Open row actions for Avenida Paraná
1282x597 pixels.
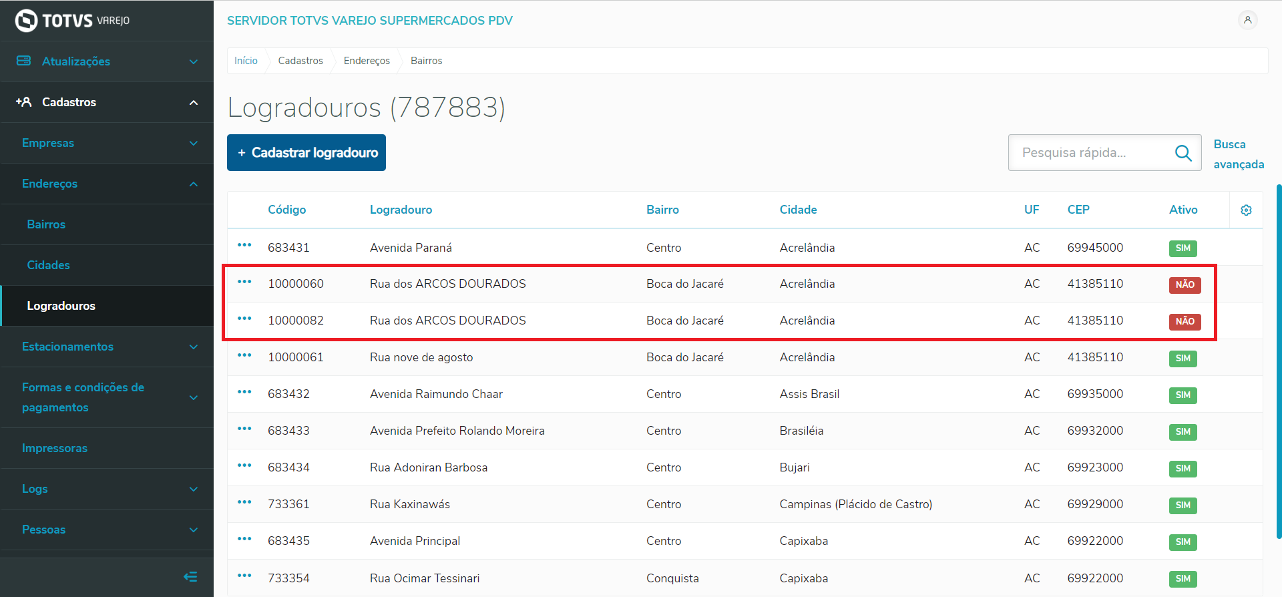click(244, 245)
